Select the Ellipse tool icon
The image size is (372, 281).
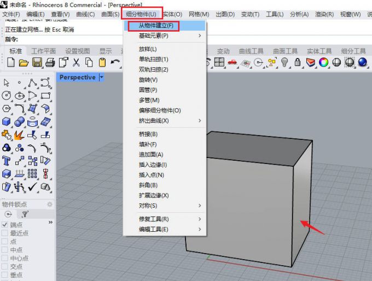click(20, 96)
